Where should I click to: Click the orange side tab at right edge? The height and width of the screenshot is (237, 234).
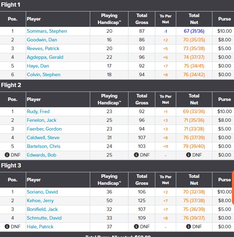(x=233, y=188)
